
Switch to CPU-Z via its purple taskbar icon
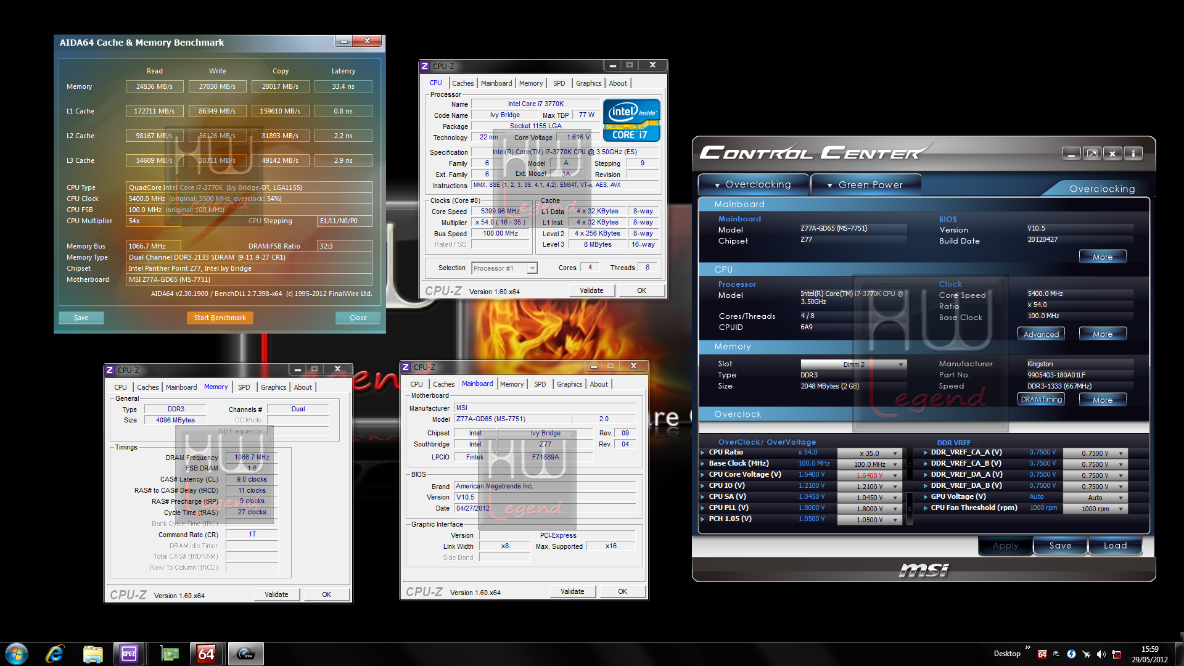click(129, 654)
